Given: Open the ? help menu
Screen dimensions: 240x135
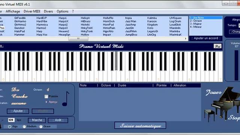Looking at the screenshot, I should tap(73, 12).
